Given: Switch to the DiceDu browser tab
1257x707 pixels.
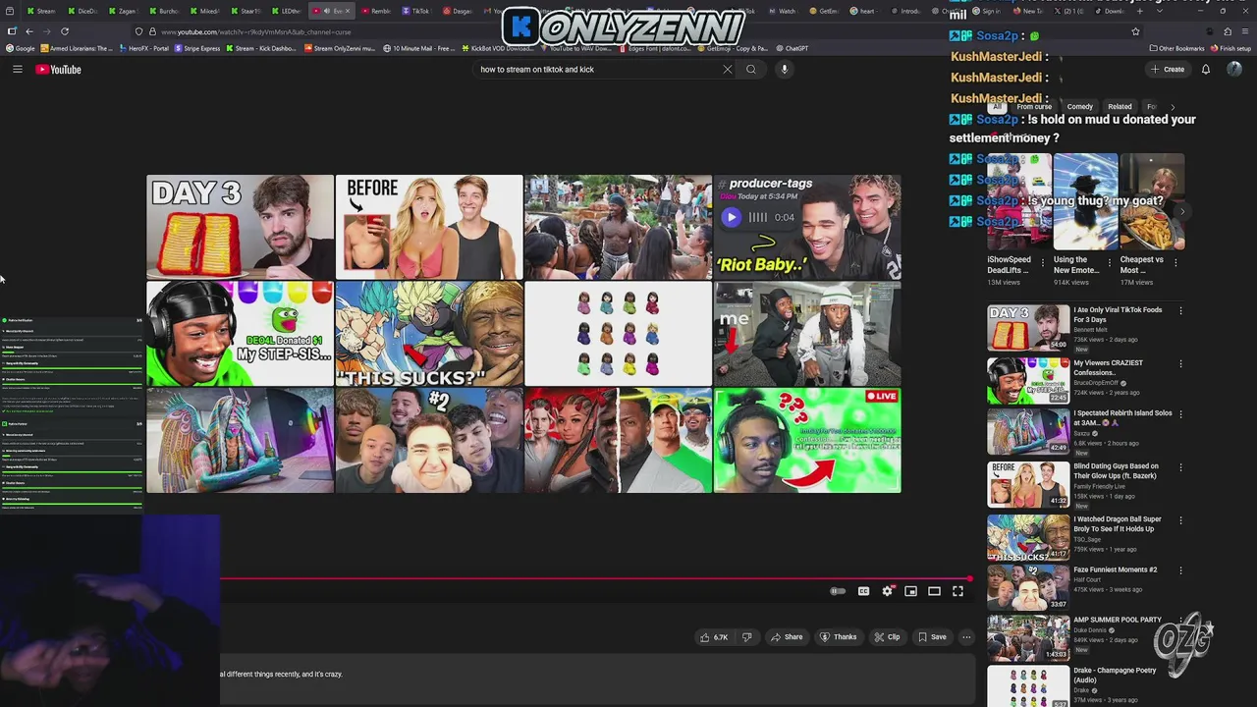Looking at the screenshot, I should coord(82,11).
